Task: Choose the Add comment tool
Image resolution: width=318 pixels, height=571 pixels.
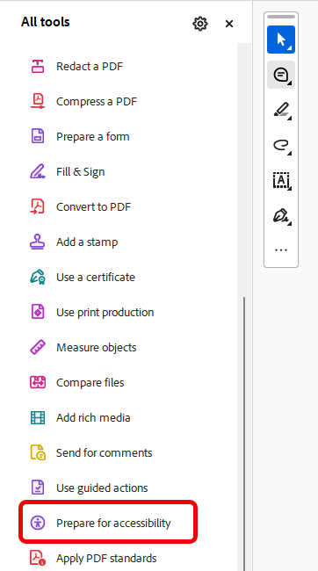Action: tap(281, 75)
